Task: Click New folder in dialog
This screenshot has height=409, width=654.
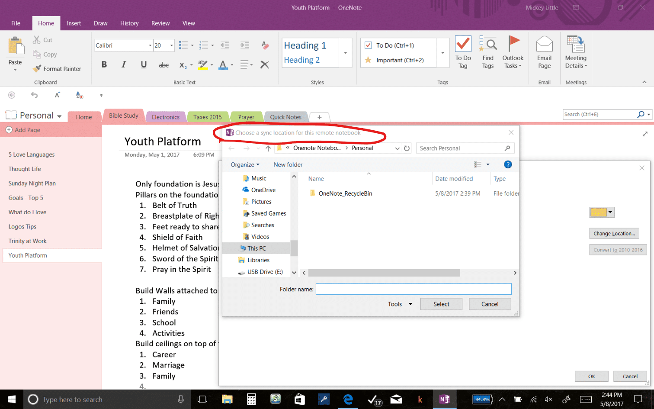Action: (288, 164)
